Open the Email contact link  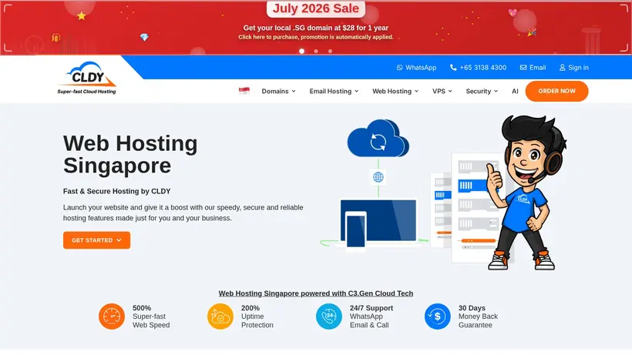click(x=533, y=68)
